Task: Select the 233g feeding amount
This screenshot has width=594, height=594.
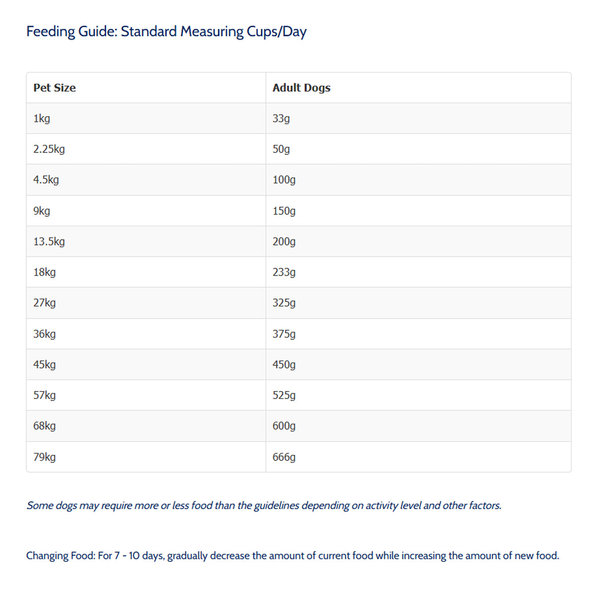Action: pyautogui.click(x=284, y=272)
